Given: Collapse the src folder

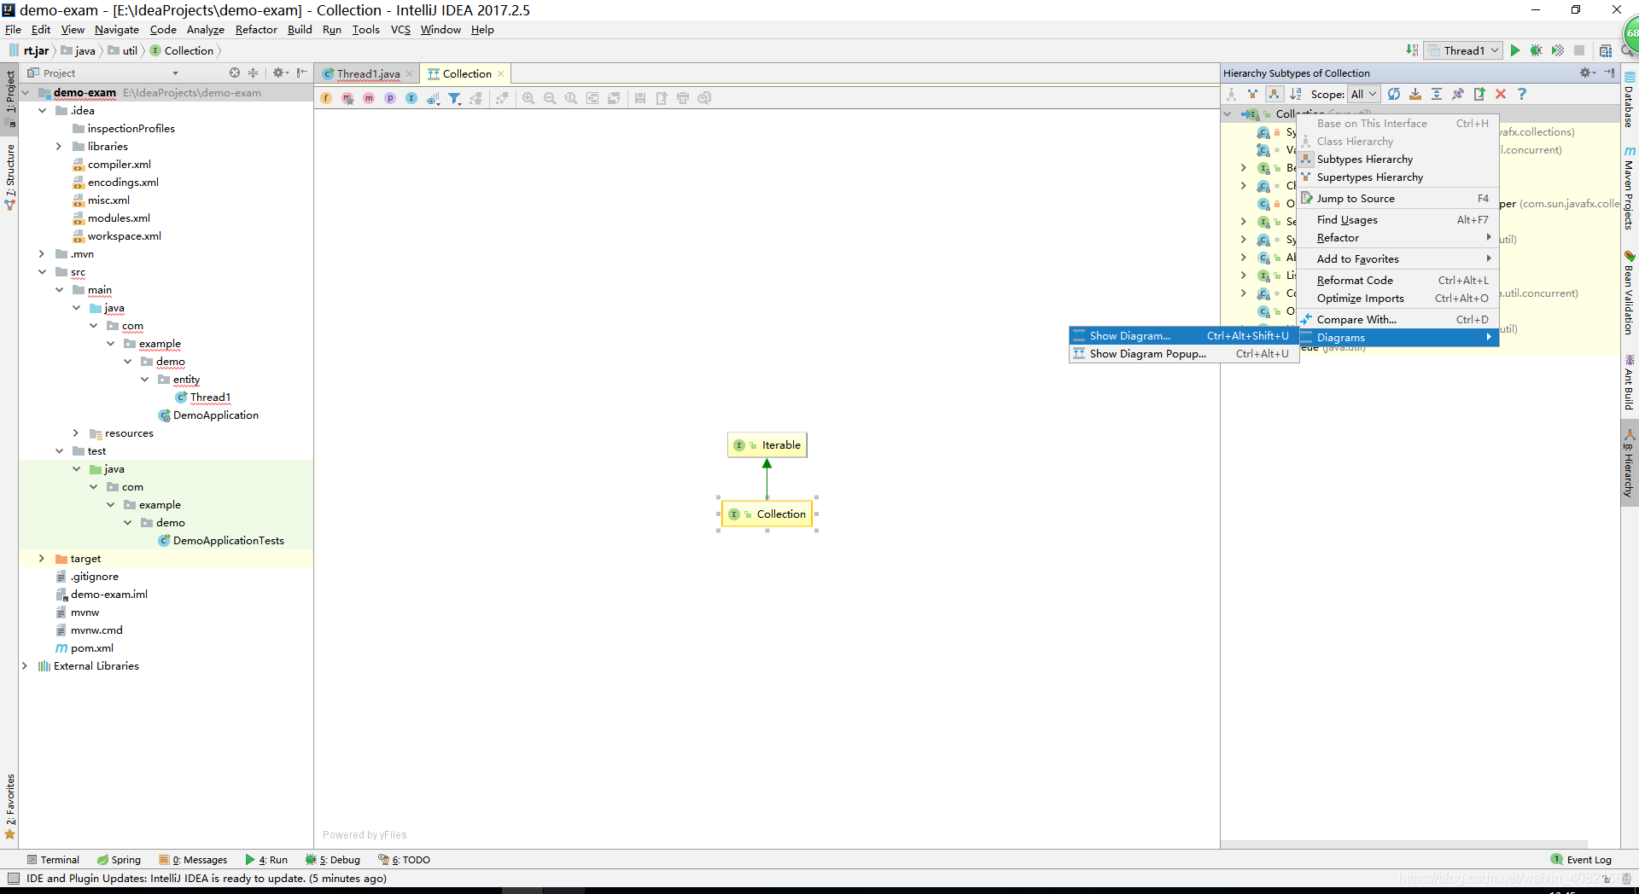Looking at the screenshot, I should (41, 272).
